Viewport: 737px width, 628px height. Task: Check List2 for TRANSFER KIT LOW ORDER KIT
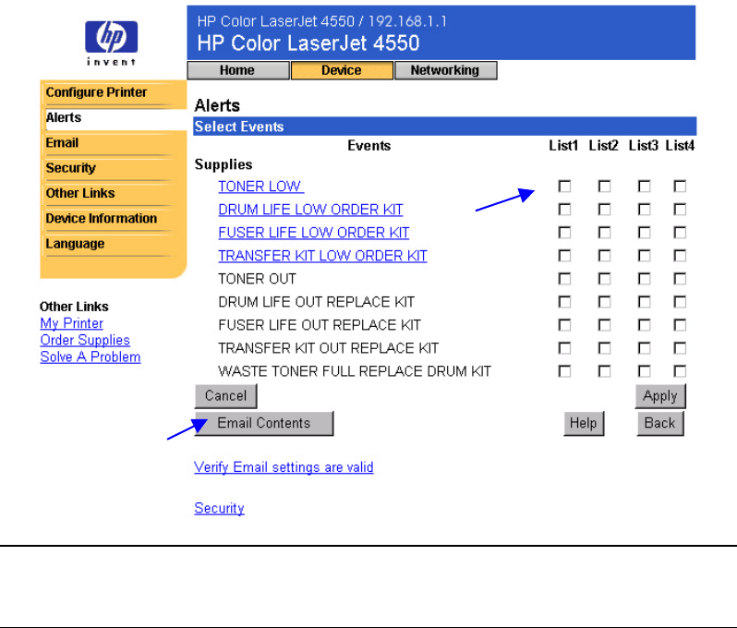pos(604,255)
